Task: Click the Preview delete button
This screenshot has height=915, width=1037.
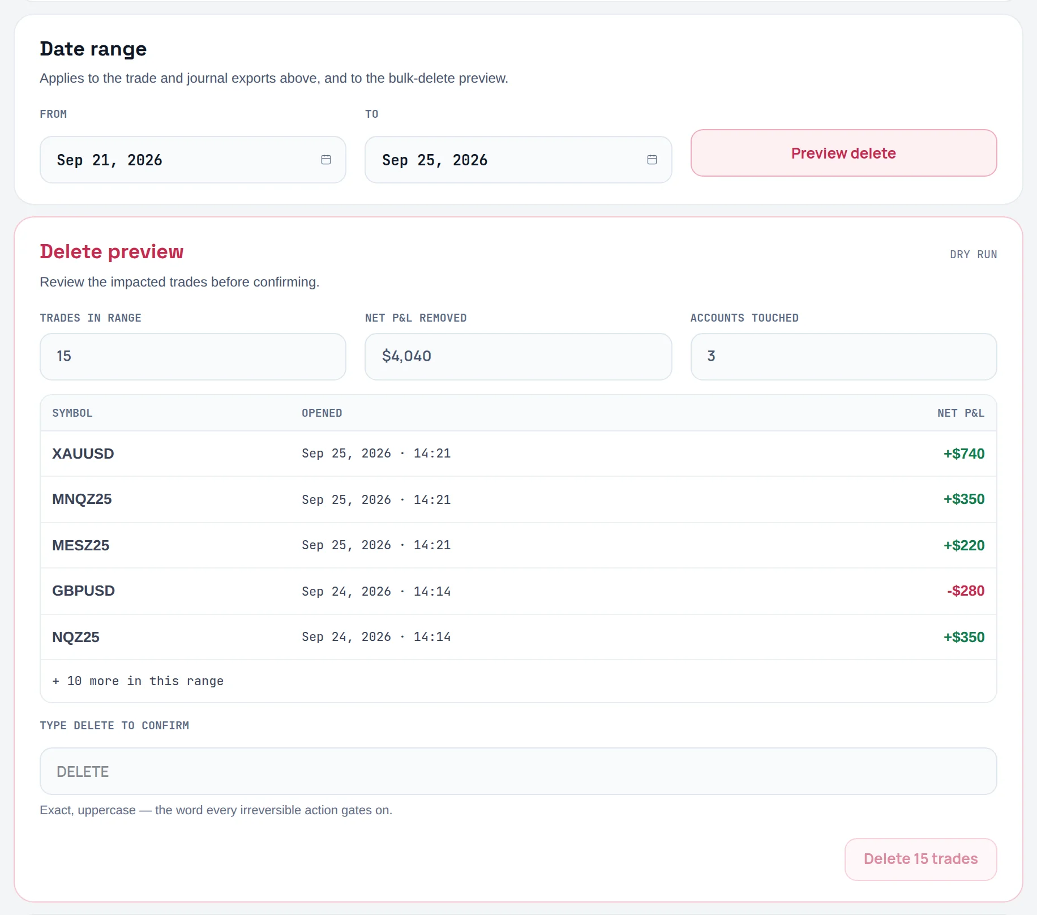Action: tap(843, 153)
